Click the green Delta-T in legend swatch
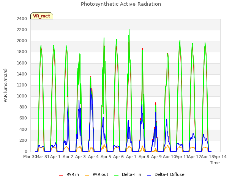 117,175
